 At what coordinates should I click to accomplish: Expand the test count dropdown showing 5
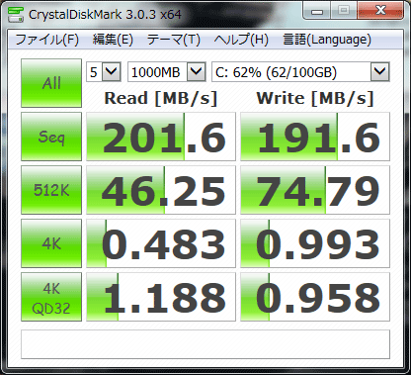click(111, 72)
